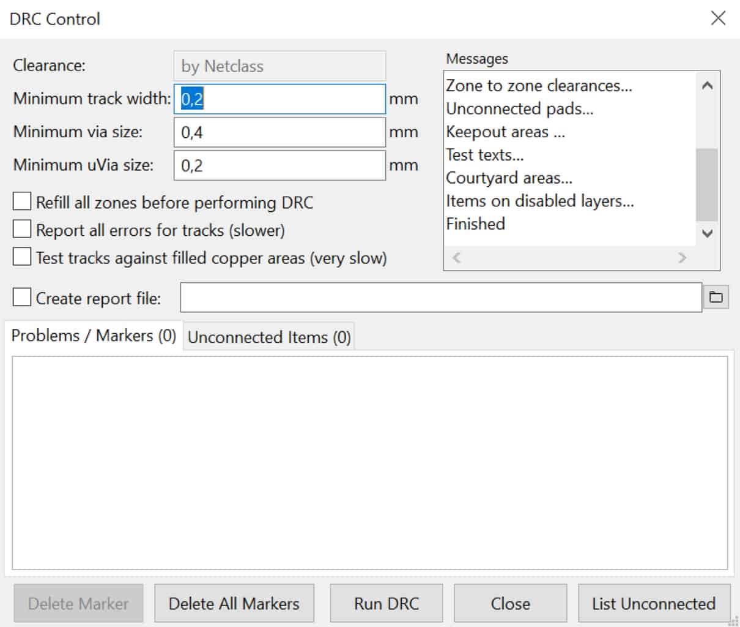Image resolution: width=740 pixels, height=627 pixels.
Task: Click the left arrow of the horizontal Messages scrollbar
Action: click(455, 258)
